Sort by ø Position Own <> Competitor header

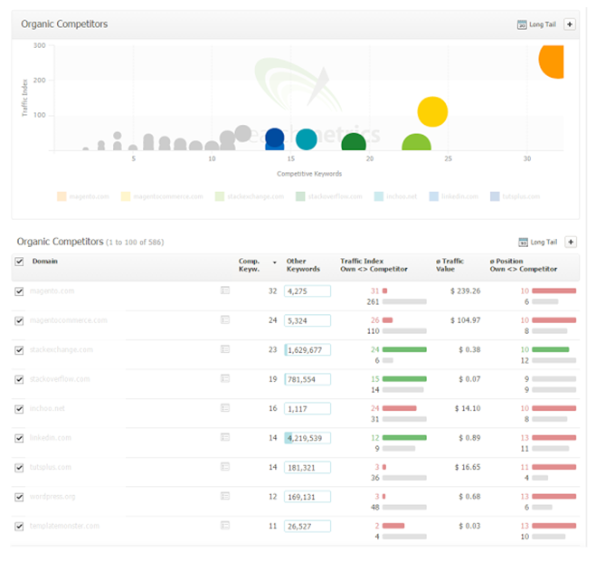(x=524, y=265)
